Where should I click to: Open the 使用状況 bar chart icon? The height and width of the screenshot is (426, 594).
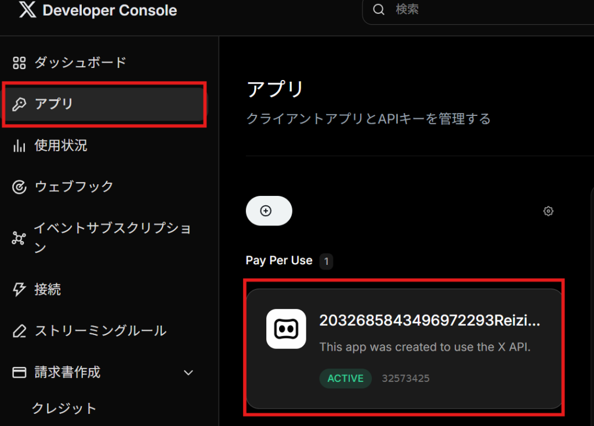click(19, 145)
